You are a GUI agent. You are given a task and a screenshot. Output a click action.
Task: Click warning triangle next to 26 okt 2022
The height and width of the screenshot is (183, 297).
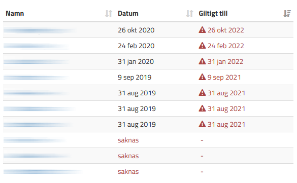pos(202,30)
